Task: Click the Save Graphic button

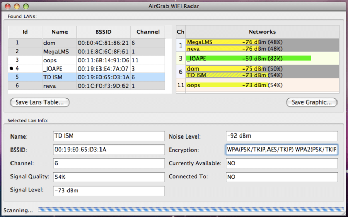Action: pyautogui.click(x=311, y=102)
